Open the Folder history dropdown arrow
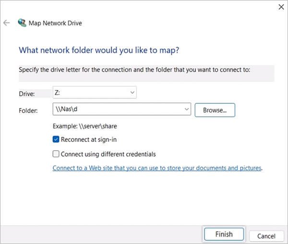This screenshot has width=288, height=244. [x=186, y=110]
